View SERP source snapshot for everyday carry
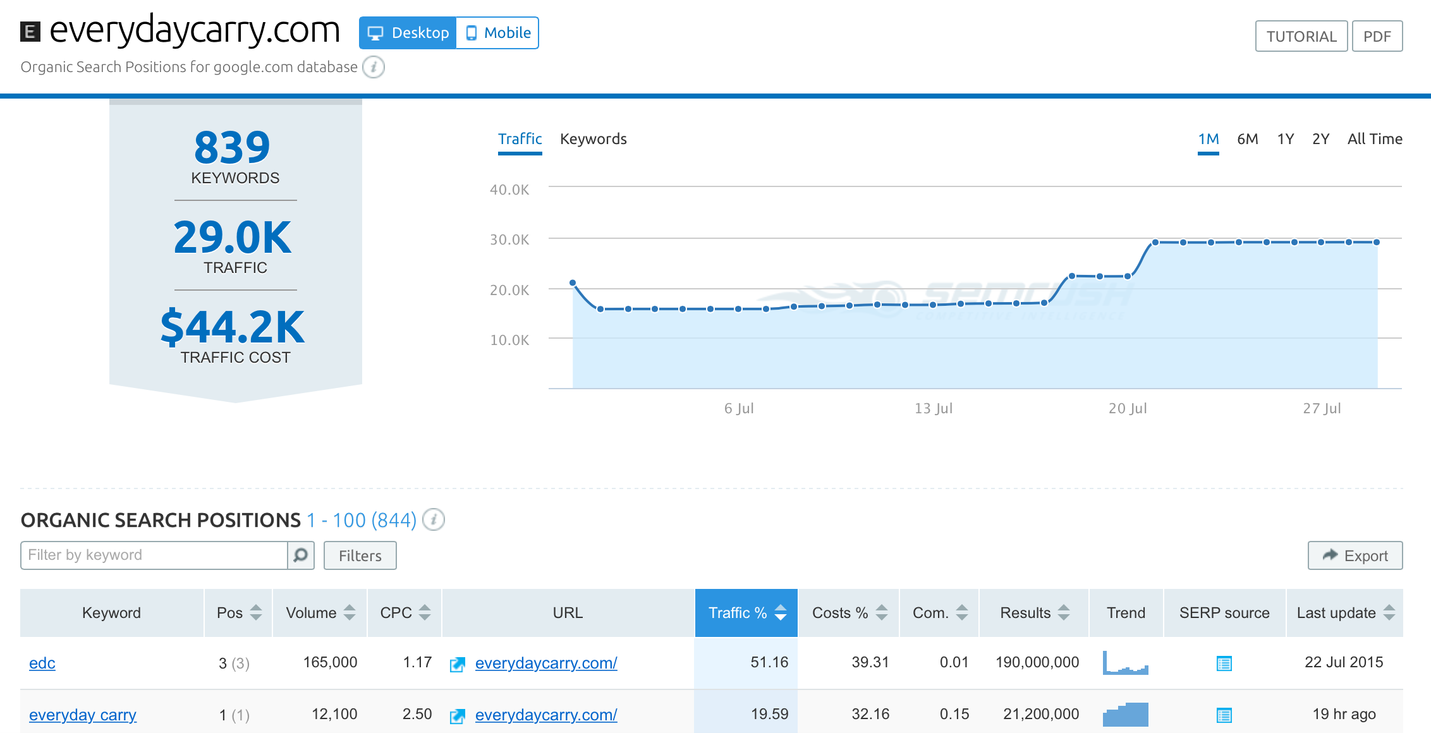Viewport: 1431px width, 733px height. pyautogui.click(x=1224, y=715)
